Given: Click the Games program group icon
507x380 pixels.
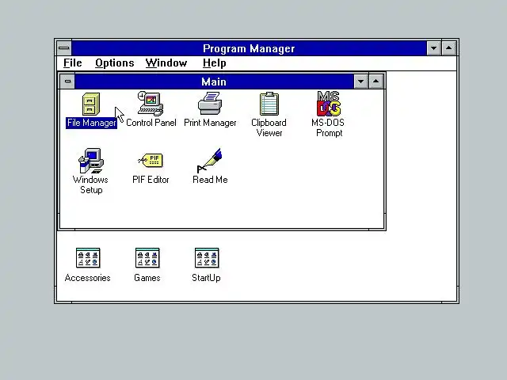Looking at the screenshot, I should click(x=147, y=258).
